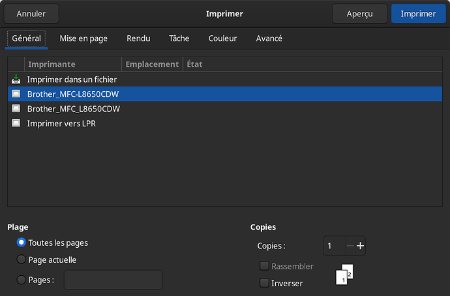Decrease copies with the minus button

350,246
